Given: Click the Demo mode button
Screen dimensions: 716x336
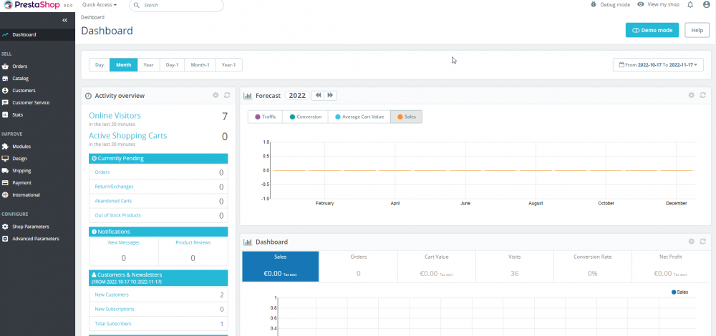Looking at the screenshot, I should [x=652, y=30].
